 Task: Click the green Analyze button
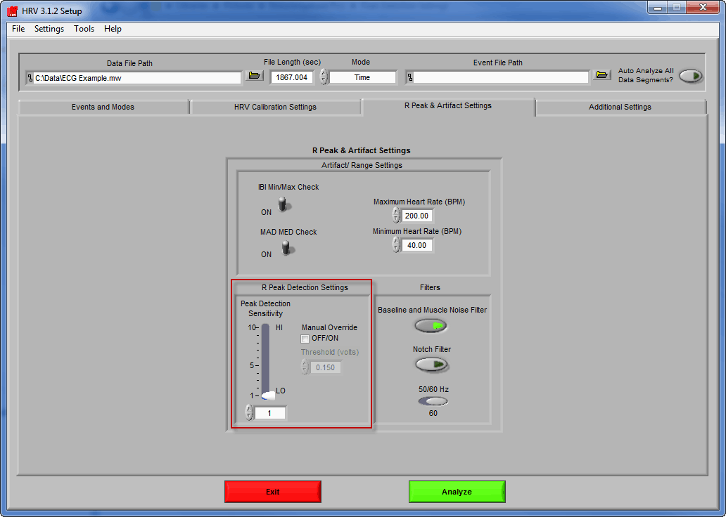pyautogui.click(x=457, y=492)
